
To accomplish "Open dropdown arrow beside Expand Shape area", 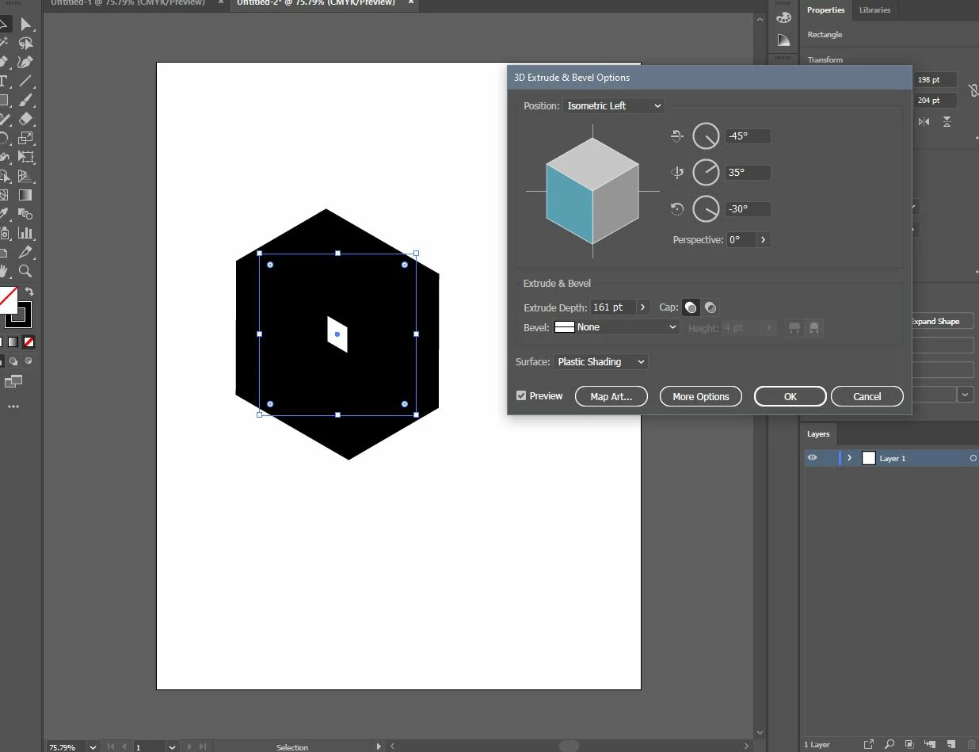I will (x=966, y=394).
